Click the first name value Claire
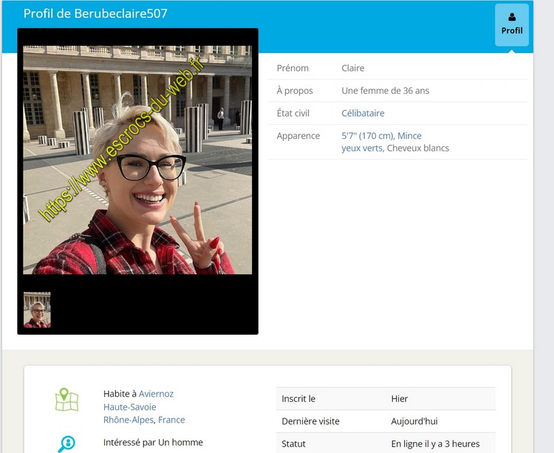554x453 pixels. (352, 68)
